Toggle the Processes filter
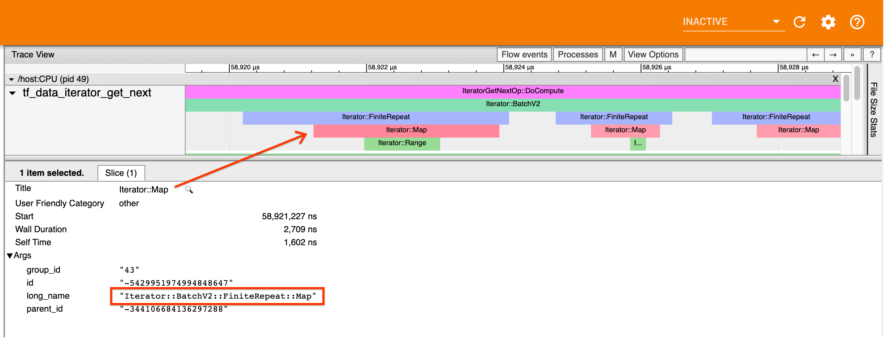 578,55
